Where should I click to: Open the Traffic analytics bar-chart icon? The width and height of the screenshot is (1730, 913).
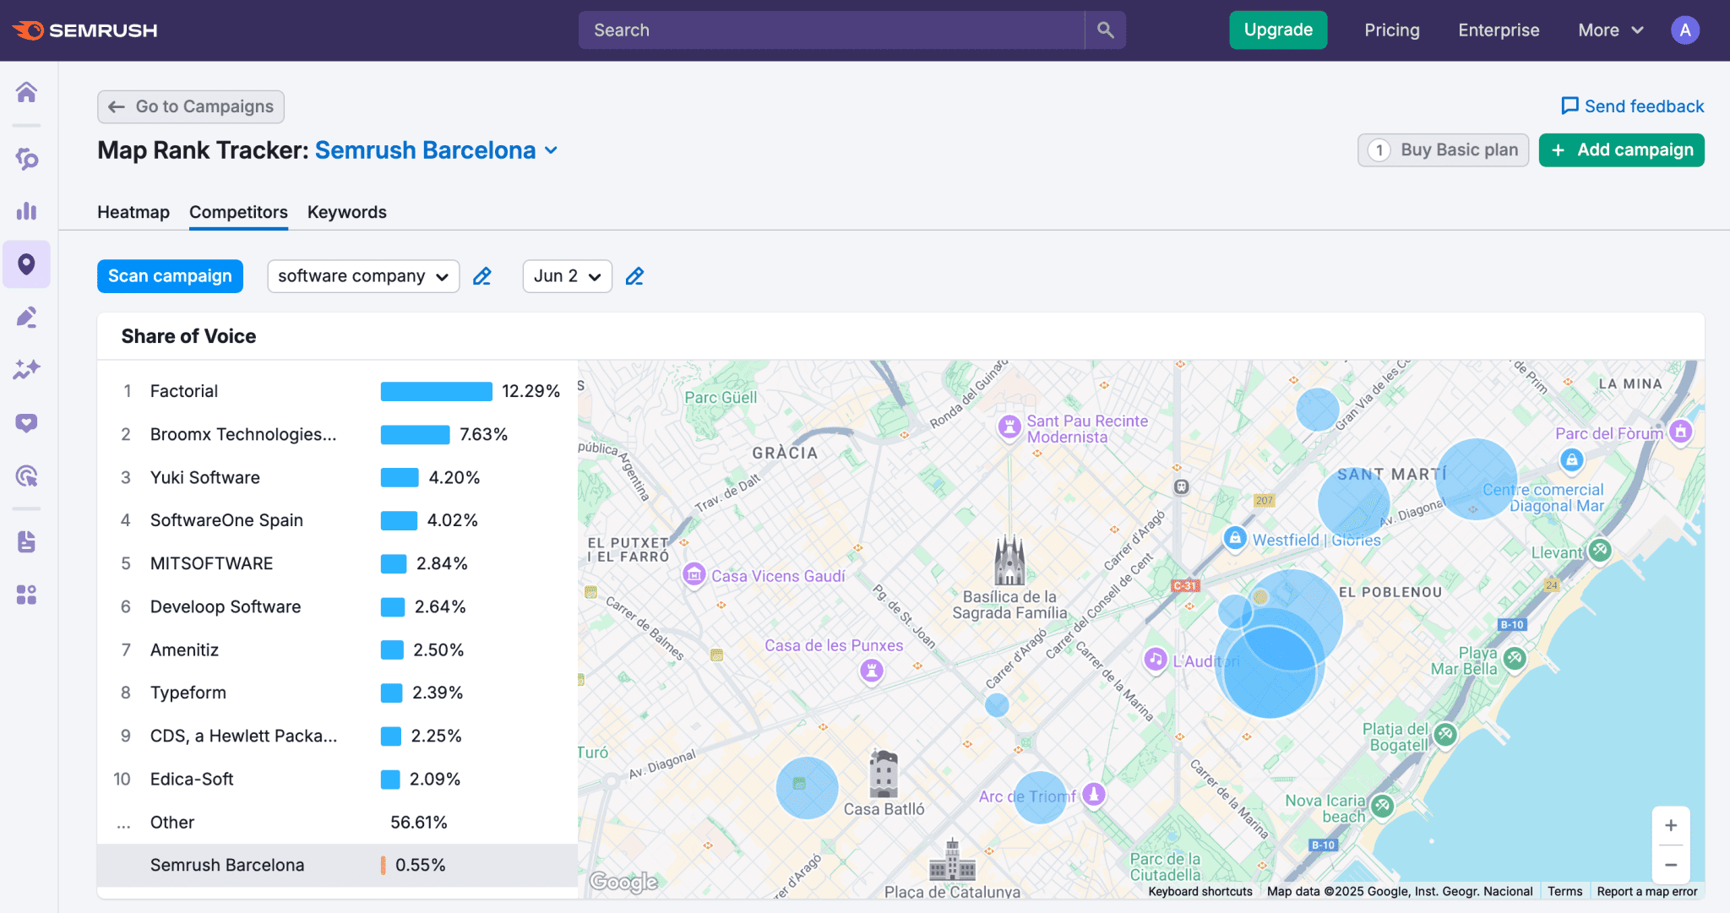tap(26, 211)
